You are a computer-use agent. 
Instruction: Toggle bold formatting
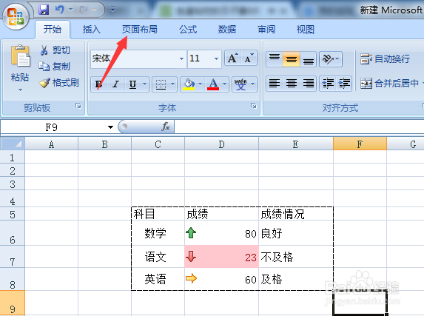point(98,84)
